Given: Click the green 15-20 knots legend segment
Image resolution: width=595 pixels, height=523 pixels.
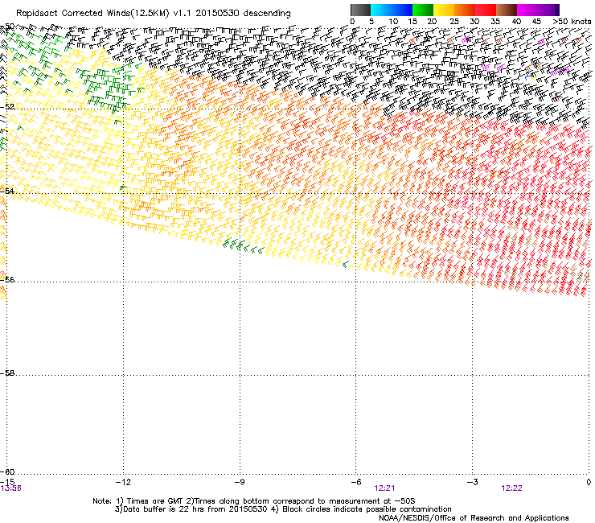Looking at the screenshot, I should pyautogui.click(x=423, y=10).
